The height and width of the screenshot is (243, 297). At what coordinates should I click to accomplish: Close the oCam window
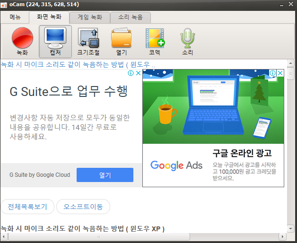click(291, 4)
